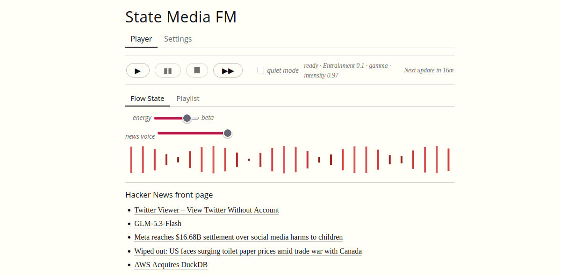Click the 'news voice' slider label
Image resolution: width=561 pixels, height=276 pixels.
140,136
